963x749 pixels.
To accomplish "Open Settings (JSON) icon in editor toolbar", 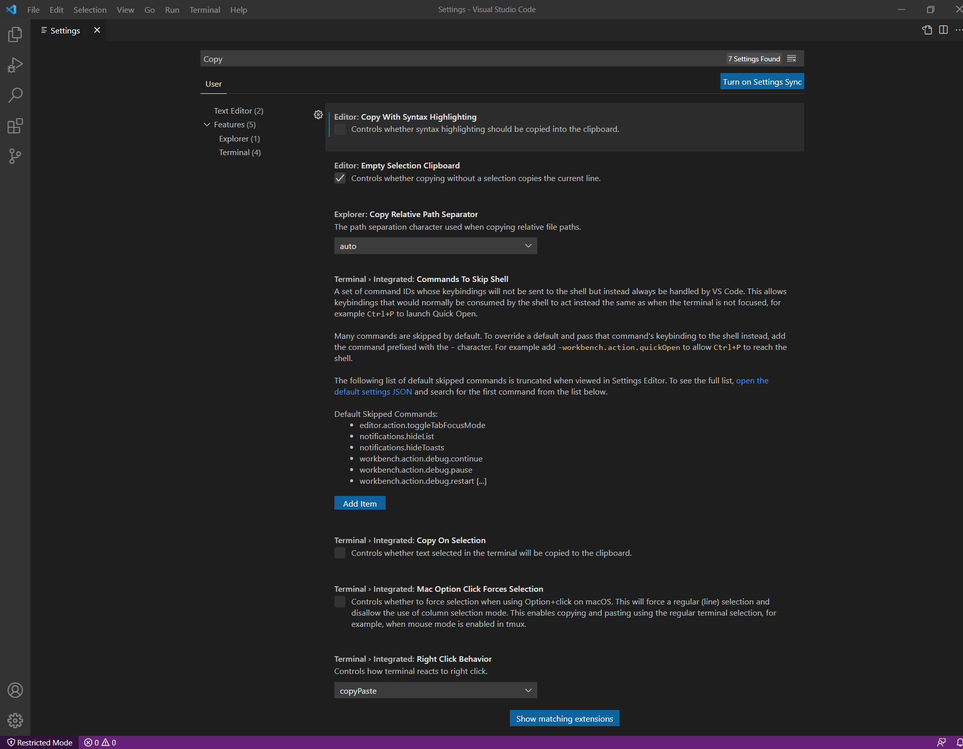I will click(x=927, y=30).
